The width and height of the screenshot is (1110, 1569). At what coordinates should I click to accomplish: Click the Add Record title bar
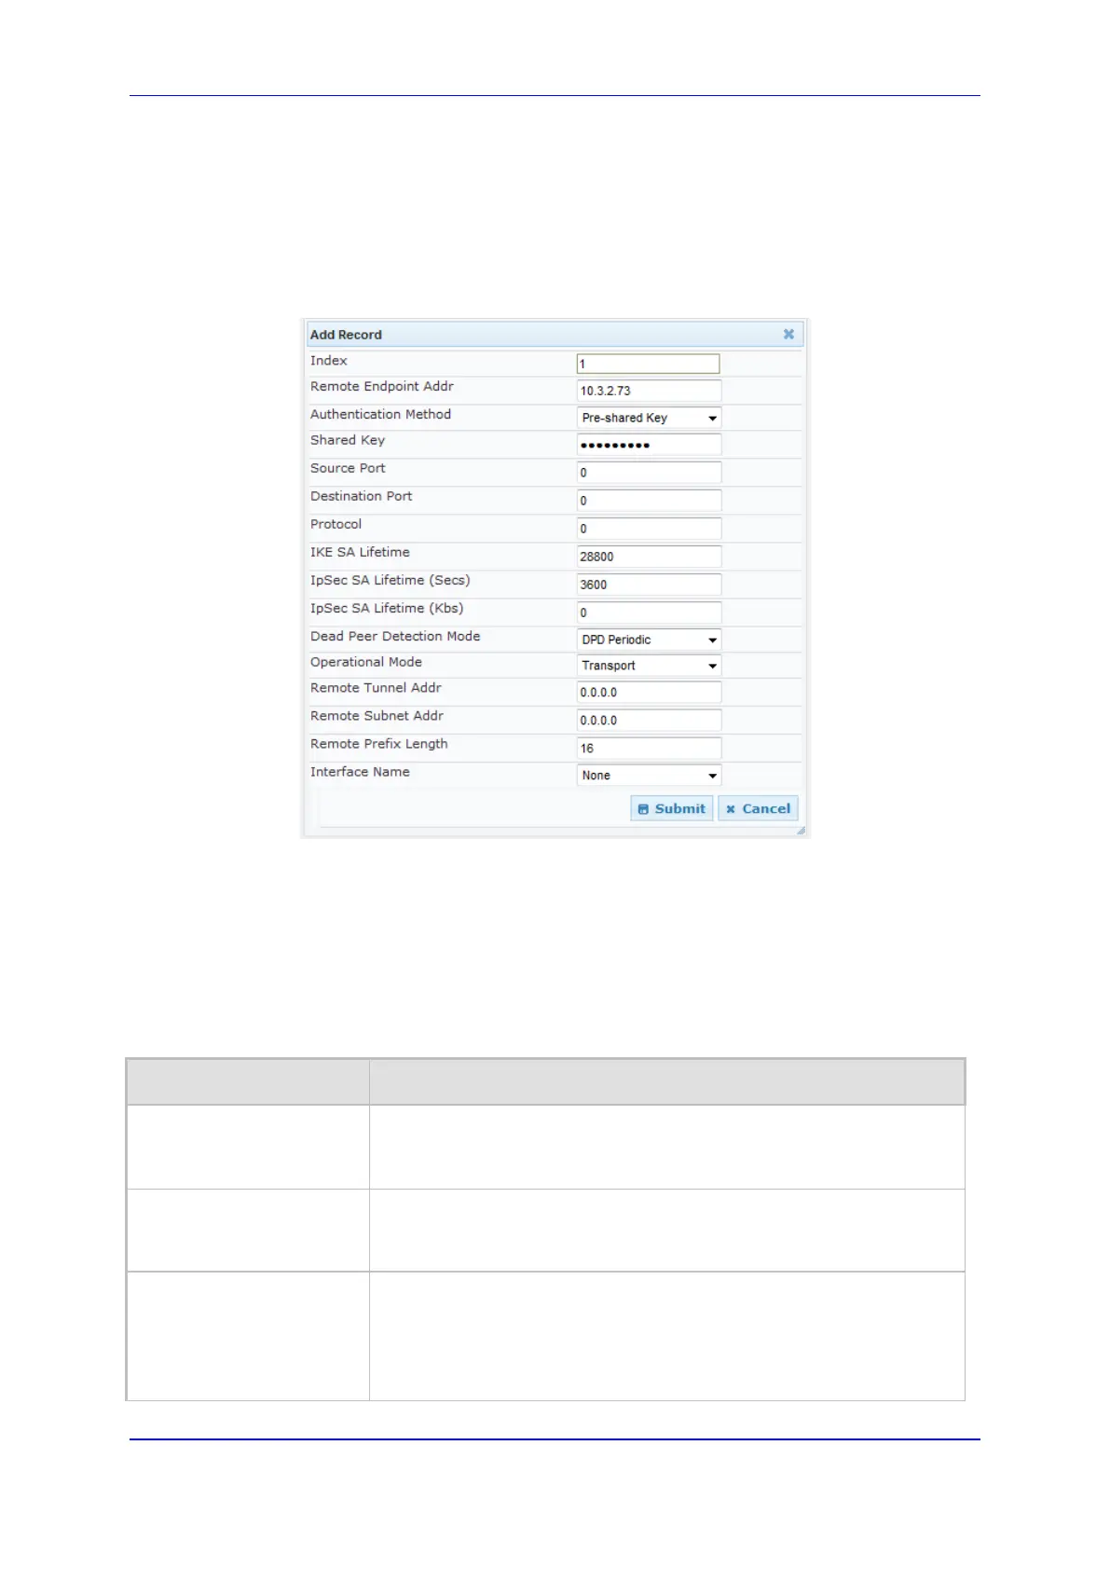point(555,335)
